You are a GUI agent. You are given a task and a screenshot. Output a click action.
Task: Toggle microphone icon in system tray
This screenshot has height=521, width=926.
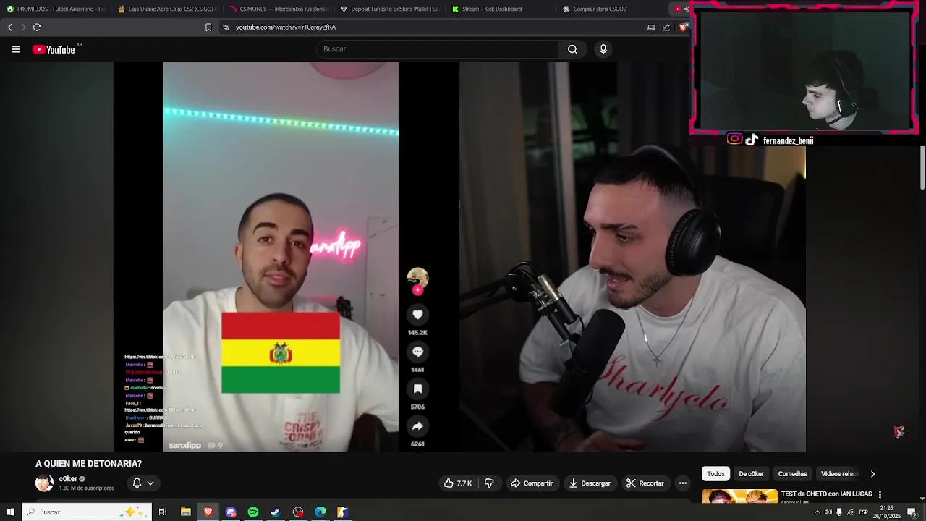tap(839, 512)
